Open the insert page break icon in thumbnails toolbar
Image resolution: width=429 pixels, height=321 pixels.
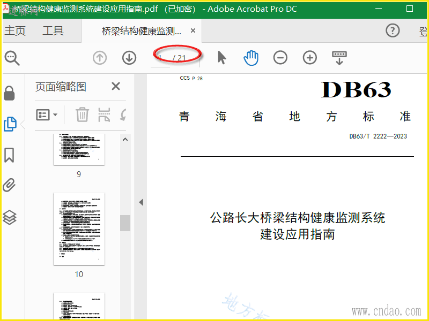(104, 114)
